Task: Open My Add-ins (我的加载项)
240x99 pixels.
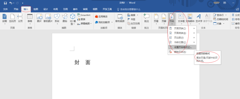Action: [104, 22]
